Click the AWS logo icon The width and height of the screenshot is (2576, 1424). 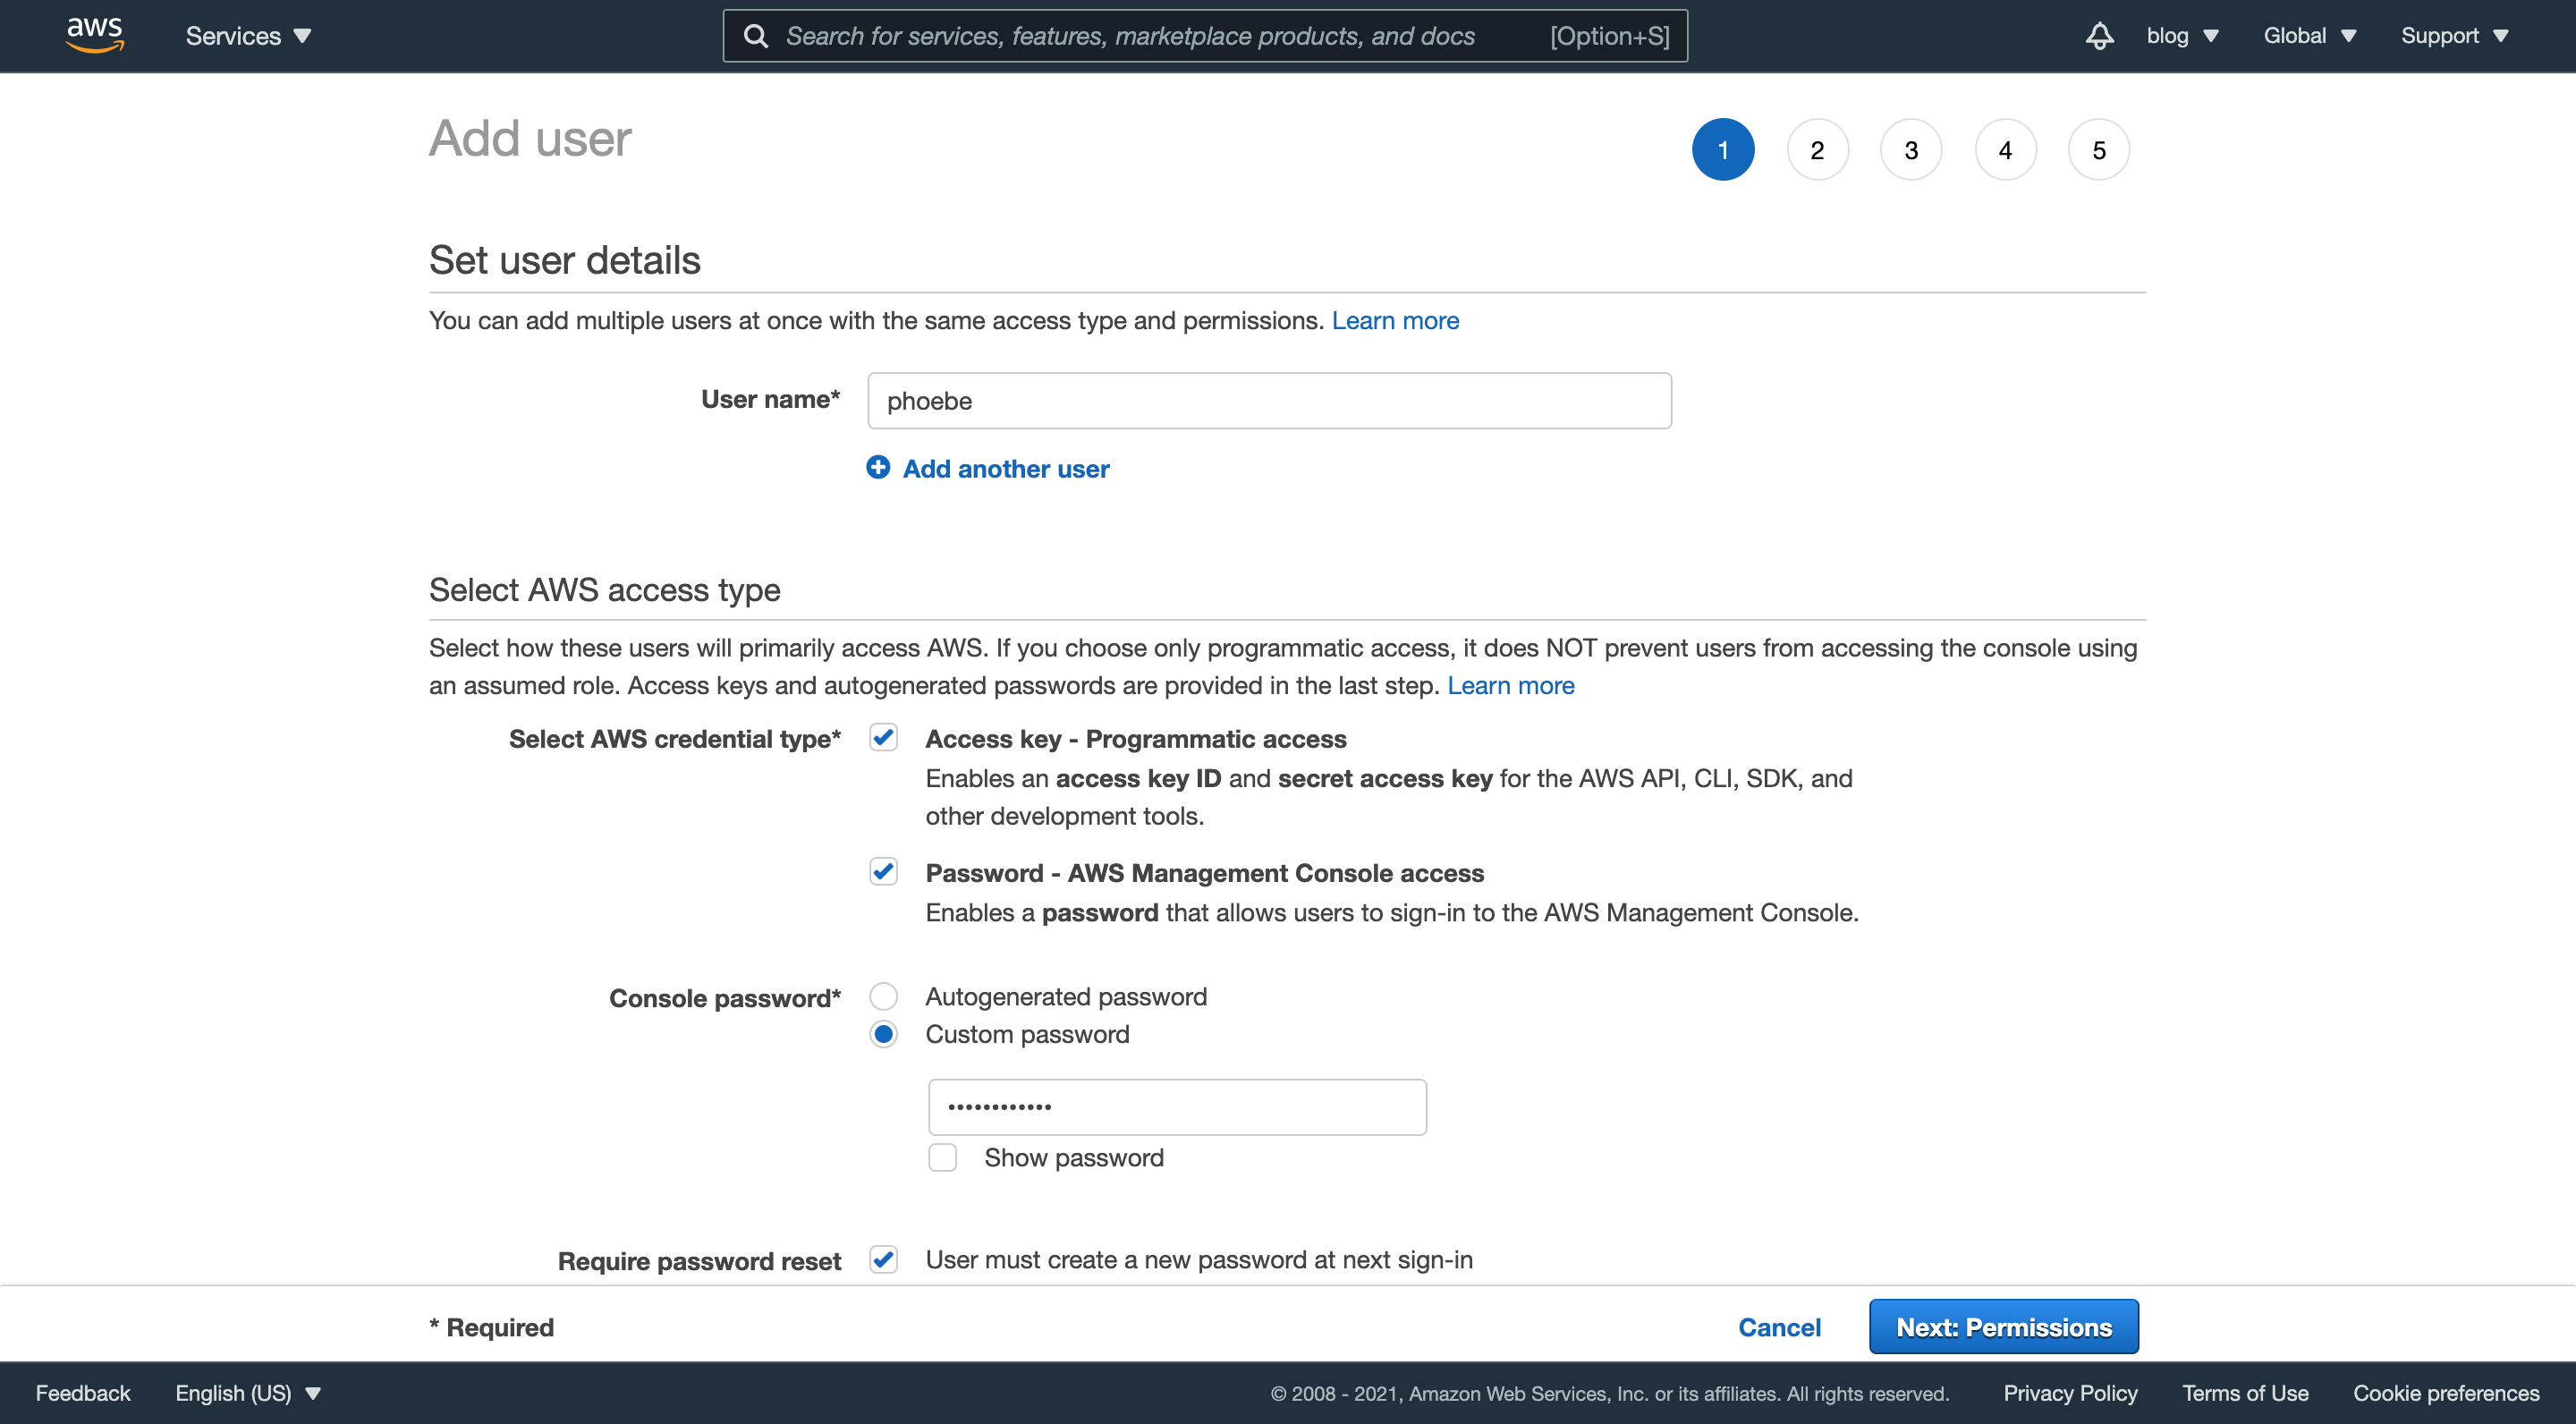95,35
